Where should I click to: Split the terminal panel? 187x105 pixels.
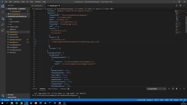tap(173, 89)
